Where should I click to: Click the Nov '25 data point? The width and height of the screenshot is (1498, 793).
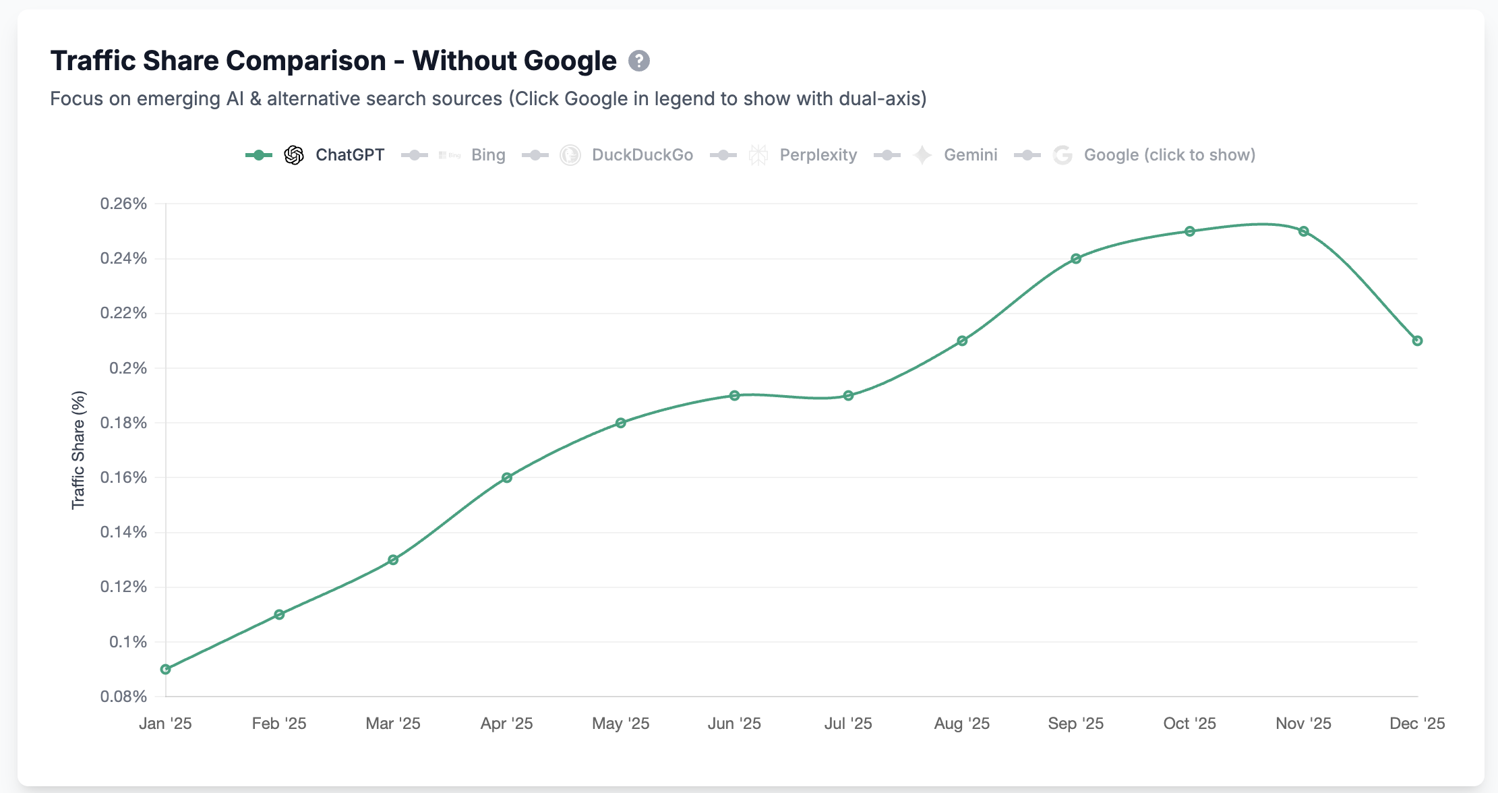click(1304, 231)
